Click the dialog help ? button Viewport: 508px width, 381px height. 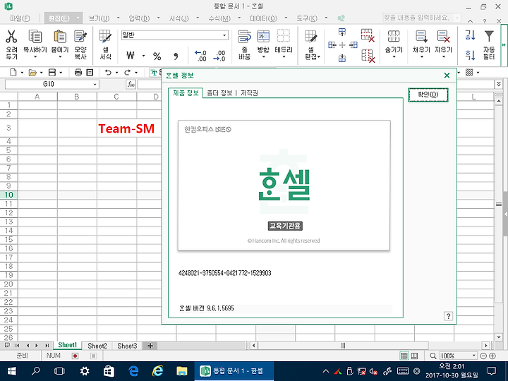pyautogui.click(x=449, y=316)
